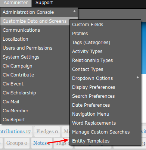Select CiviEvent menu item
This screenshot has height=150, width=146.
pos(35,84)
